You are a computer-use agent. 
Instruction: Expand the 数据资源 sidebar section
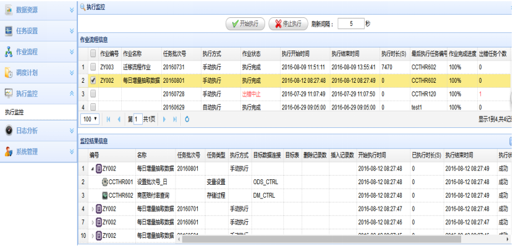(72, 10)
